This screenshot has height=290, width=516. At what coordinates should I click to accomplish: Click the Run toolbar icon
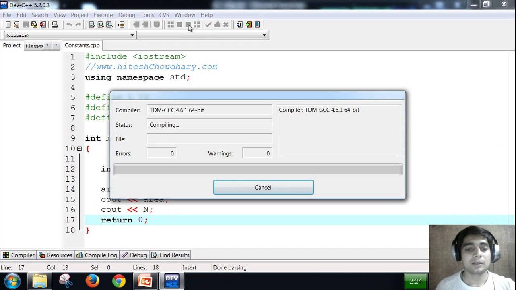tap(180, 25)
